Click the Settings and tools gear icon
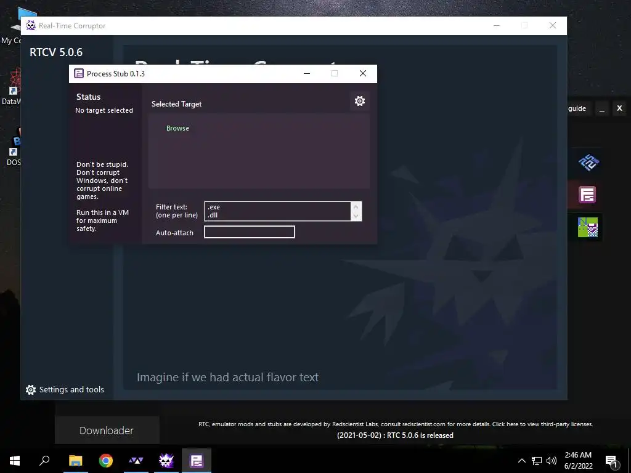The width and height of the screenshot is (631, 473). tap(31, 390)
